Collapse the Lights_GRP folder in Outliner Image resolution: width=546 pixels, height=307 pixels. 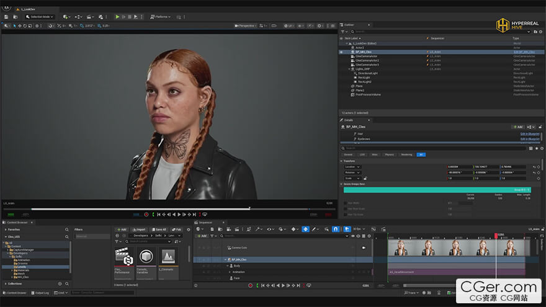351,69
